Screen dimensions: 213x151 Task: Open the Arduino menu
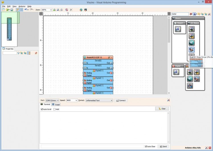[x=22, y=6]
